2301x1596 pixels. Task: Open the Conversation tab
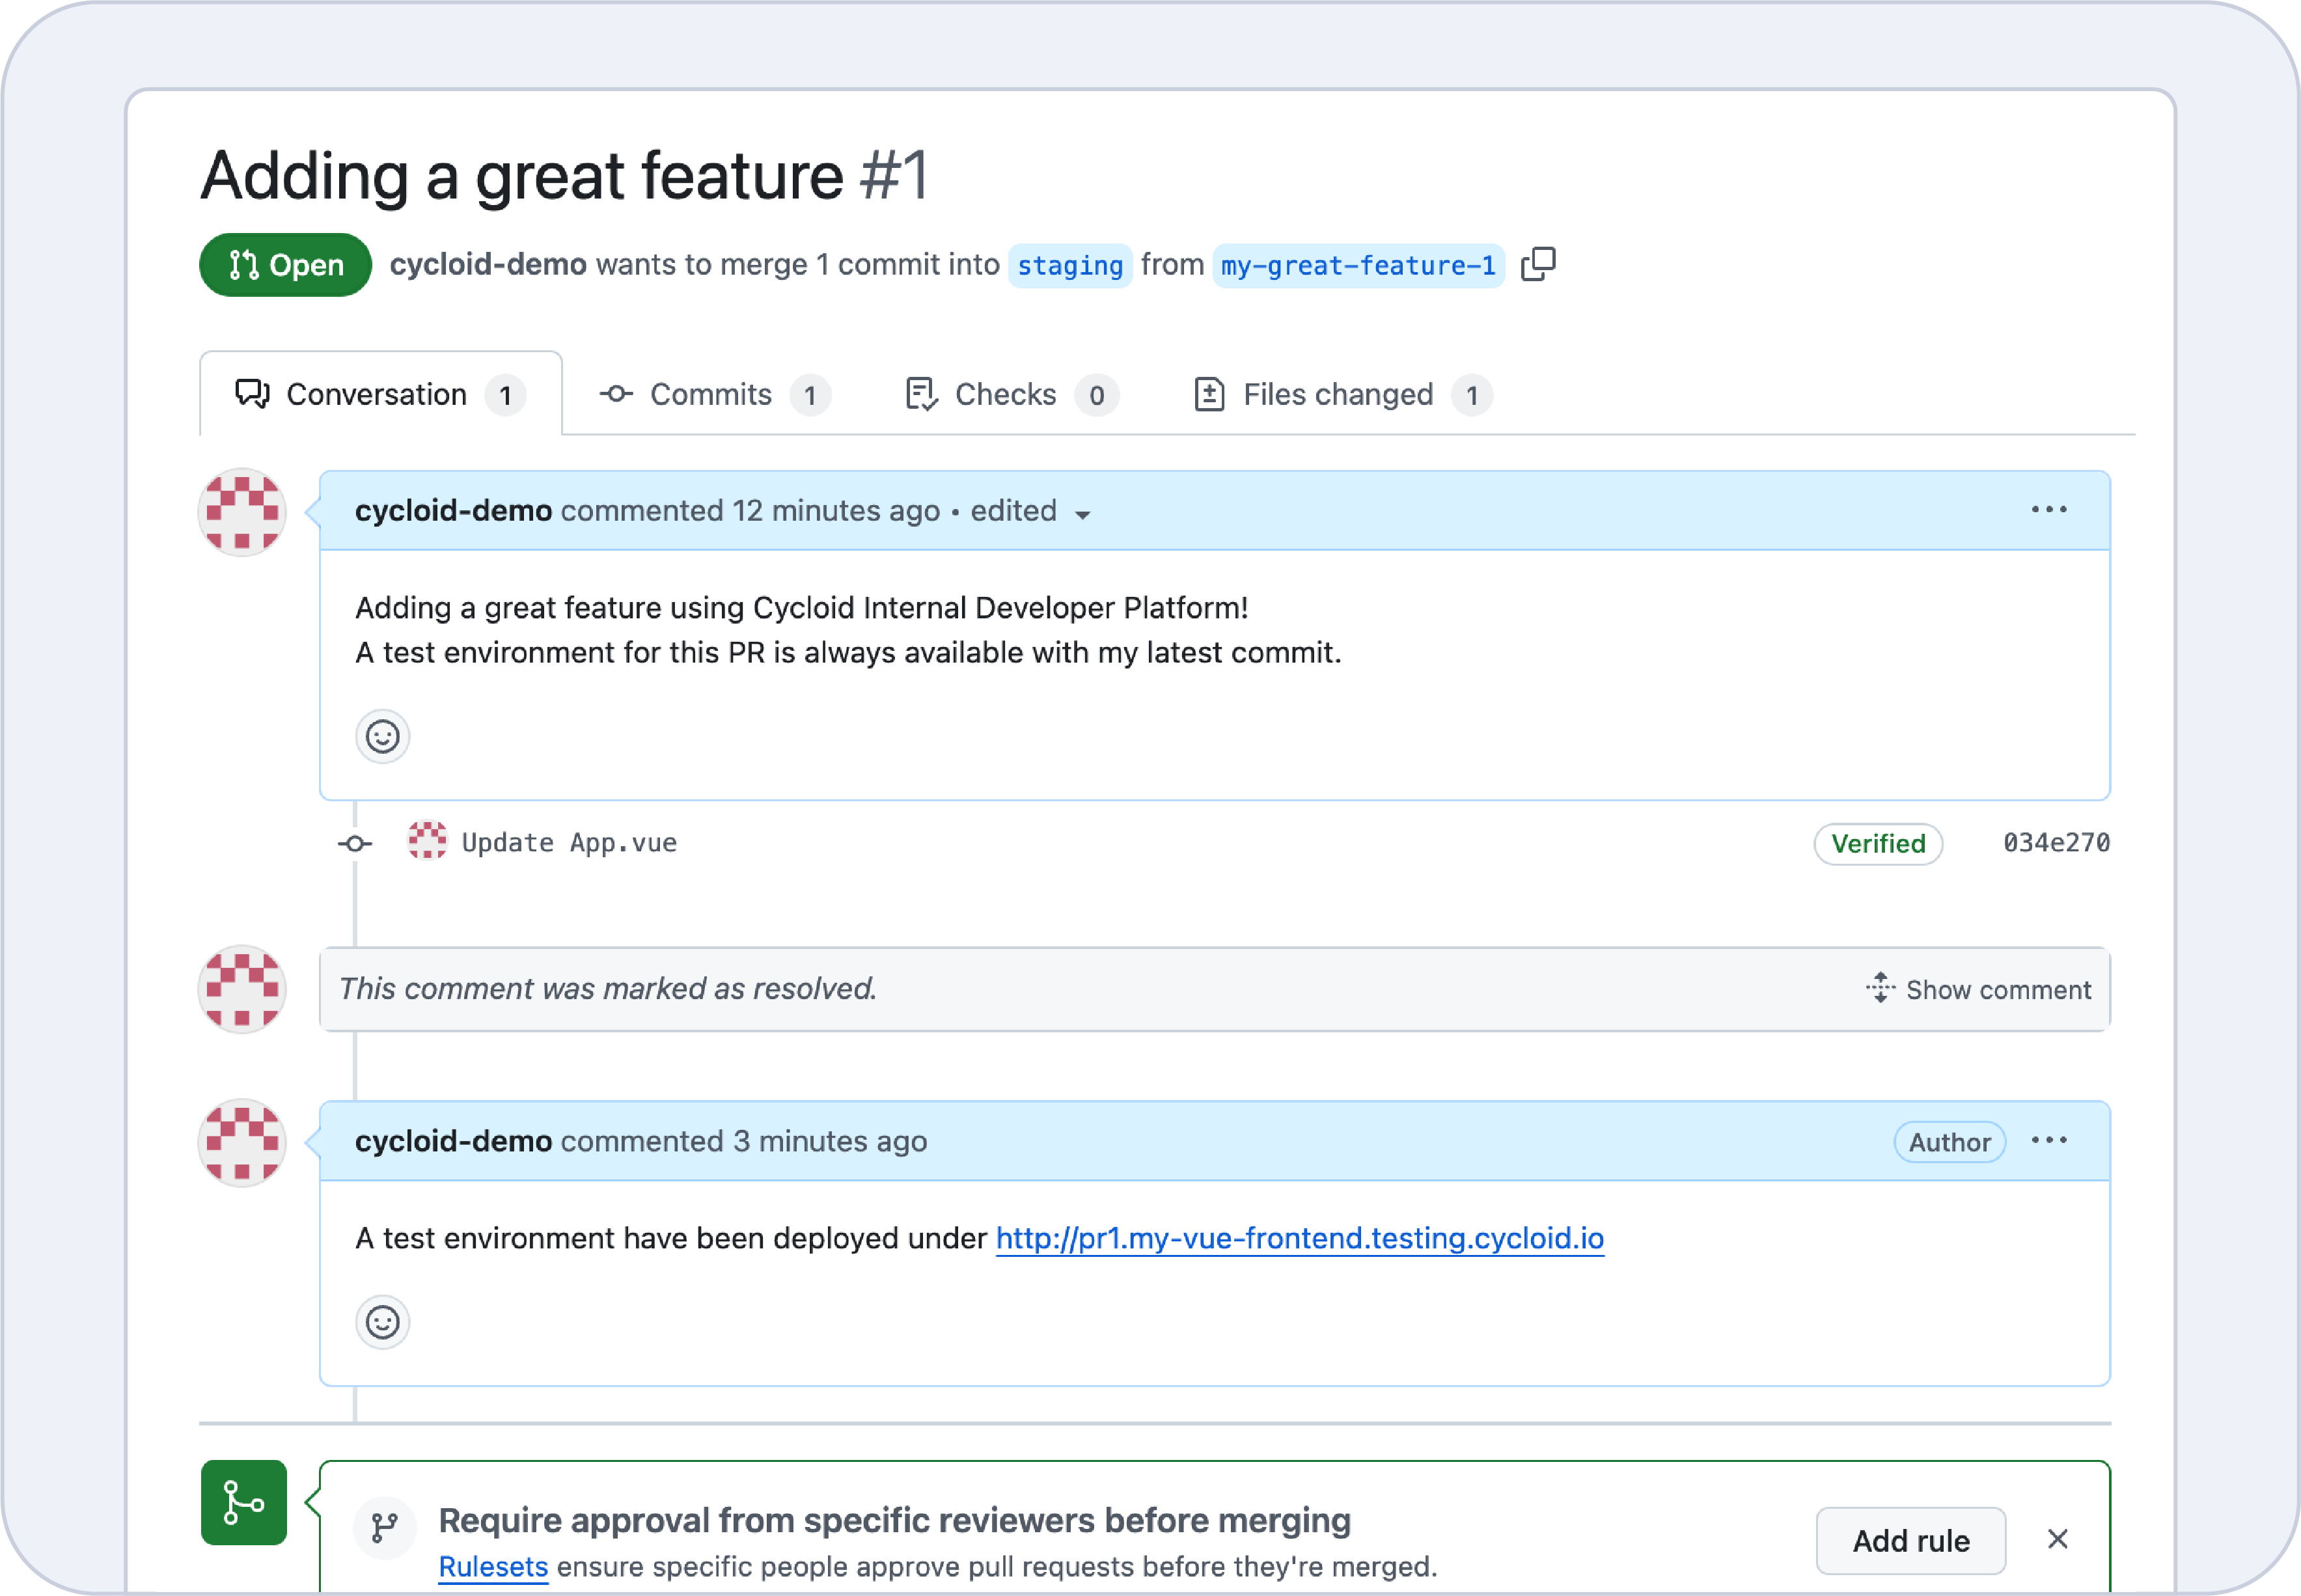click(x=381, y=394)
